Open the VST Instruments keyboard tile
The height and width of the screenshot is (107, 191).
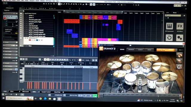pos(170,26)
